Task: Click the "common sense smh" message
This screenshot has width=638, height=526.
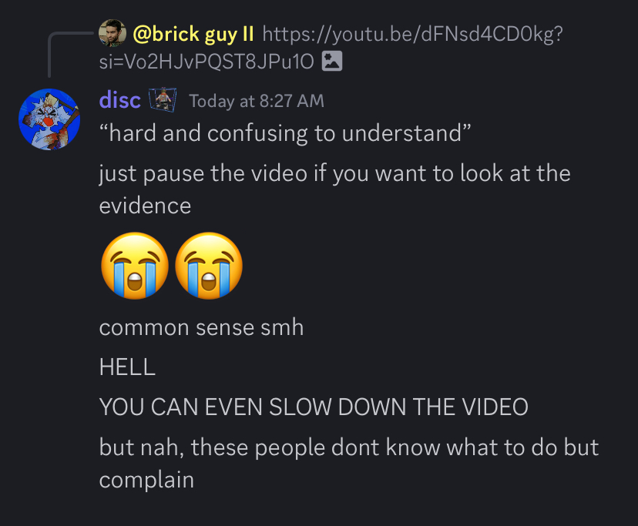Action: point(201,327)
